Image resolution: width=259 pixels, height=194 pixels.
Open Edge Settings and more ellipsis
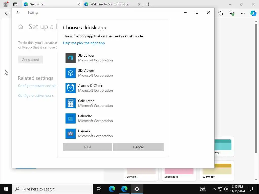[243, 13]
